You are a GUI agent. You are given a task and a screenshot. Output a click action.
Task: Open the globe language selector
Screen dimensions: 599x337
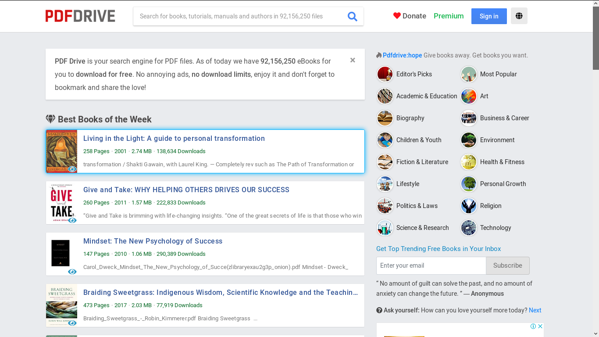[x=519, y=16]
